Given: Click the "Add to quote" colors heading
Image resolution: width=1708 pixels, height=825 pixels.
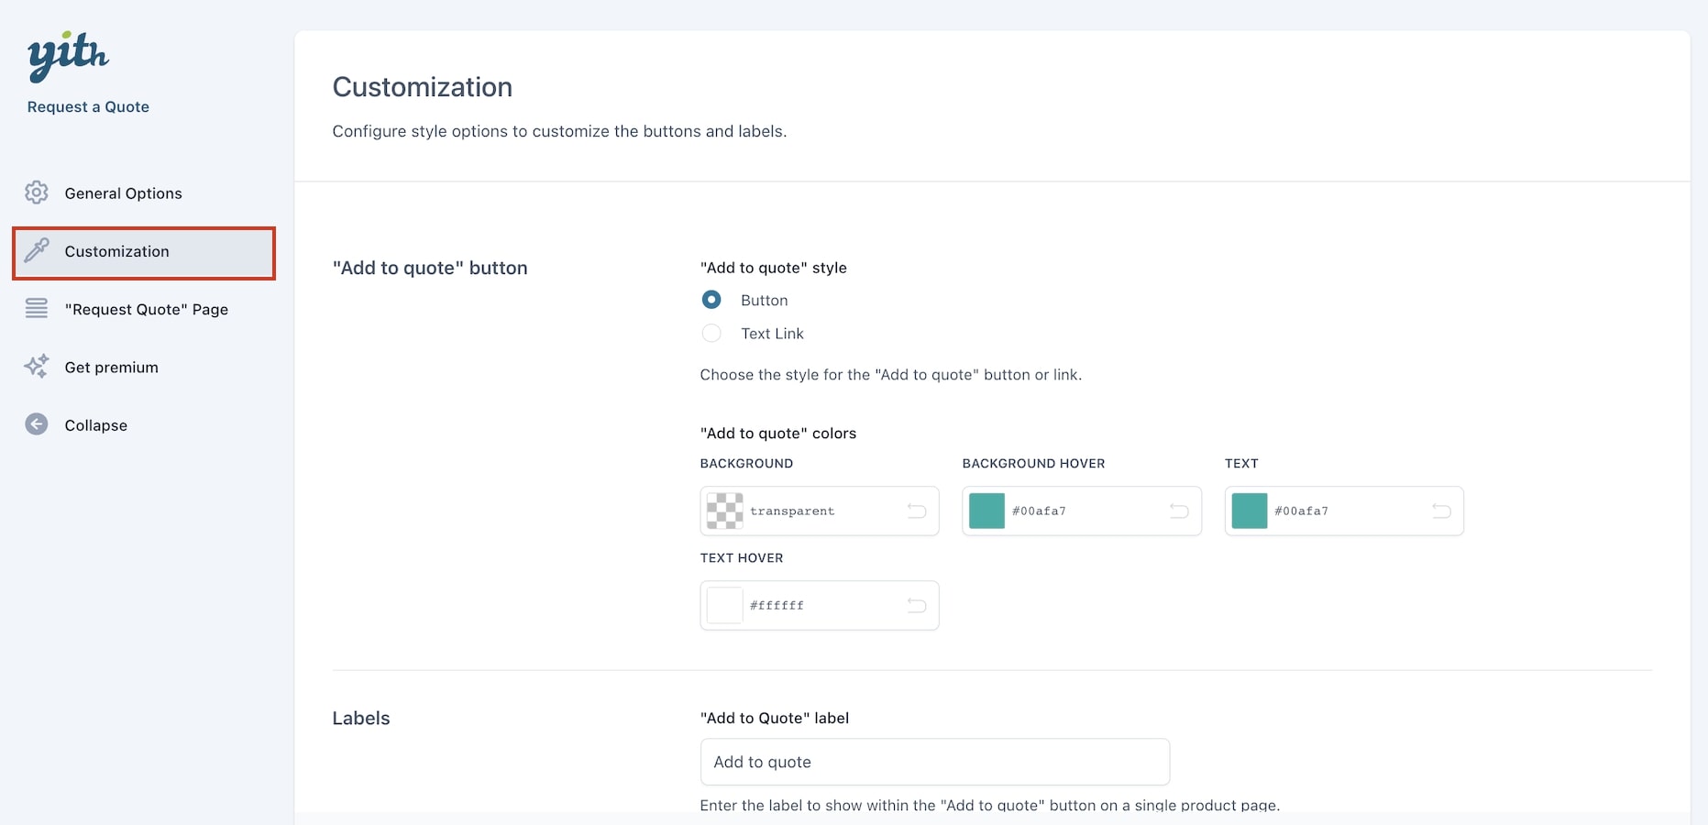Looking at the screenshot, I should pyautogui.click(x=778, y=434).
